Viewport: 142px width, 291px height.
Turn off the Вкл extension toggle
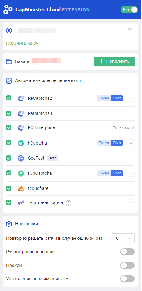tap(129, 10)
